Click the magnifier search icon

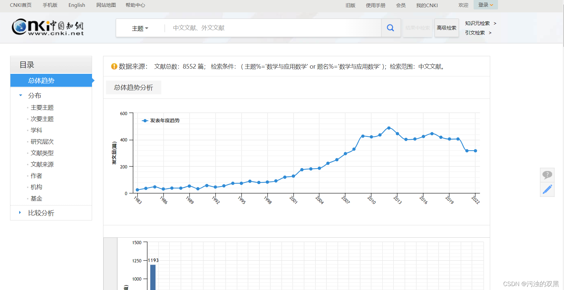click(x=391, y=28)
